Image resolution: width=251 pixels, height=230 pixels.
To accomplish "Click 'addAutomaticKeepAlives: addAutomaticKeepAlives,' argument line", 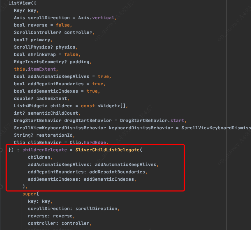I will point(93,165).
